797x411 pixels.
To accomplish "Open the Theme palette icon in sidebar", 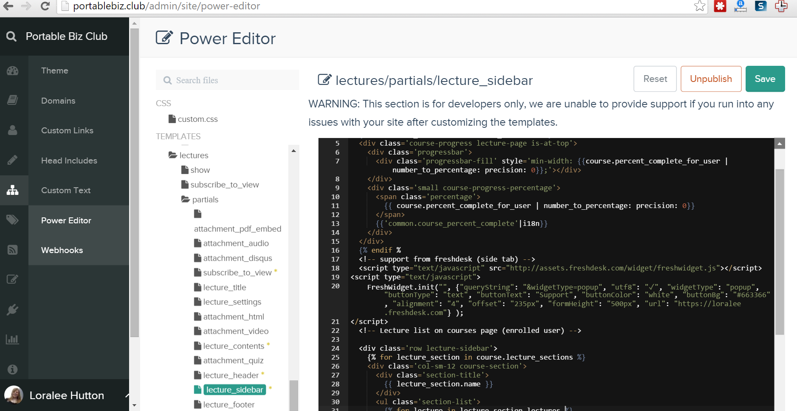I will [13, 71].
